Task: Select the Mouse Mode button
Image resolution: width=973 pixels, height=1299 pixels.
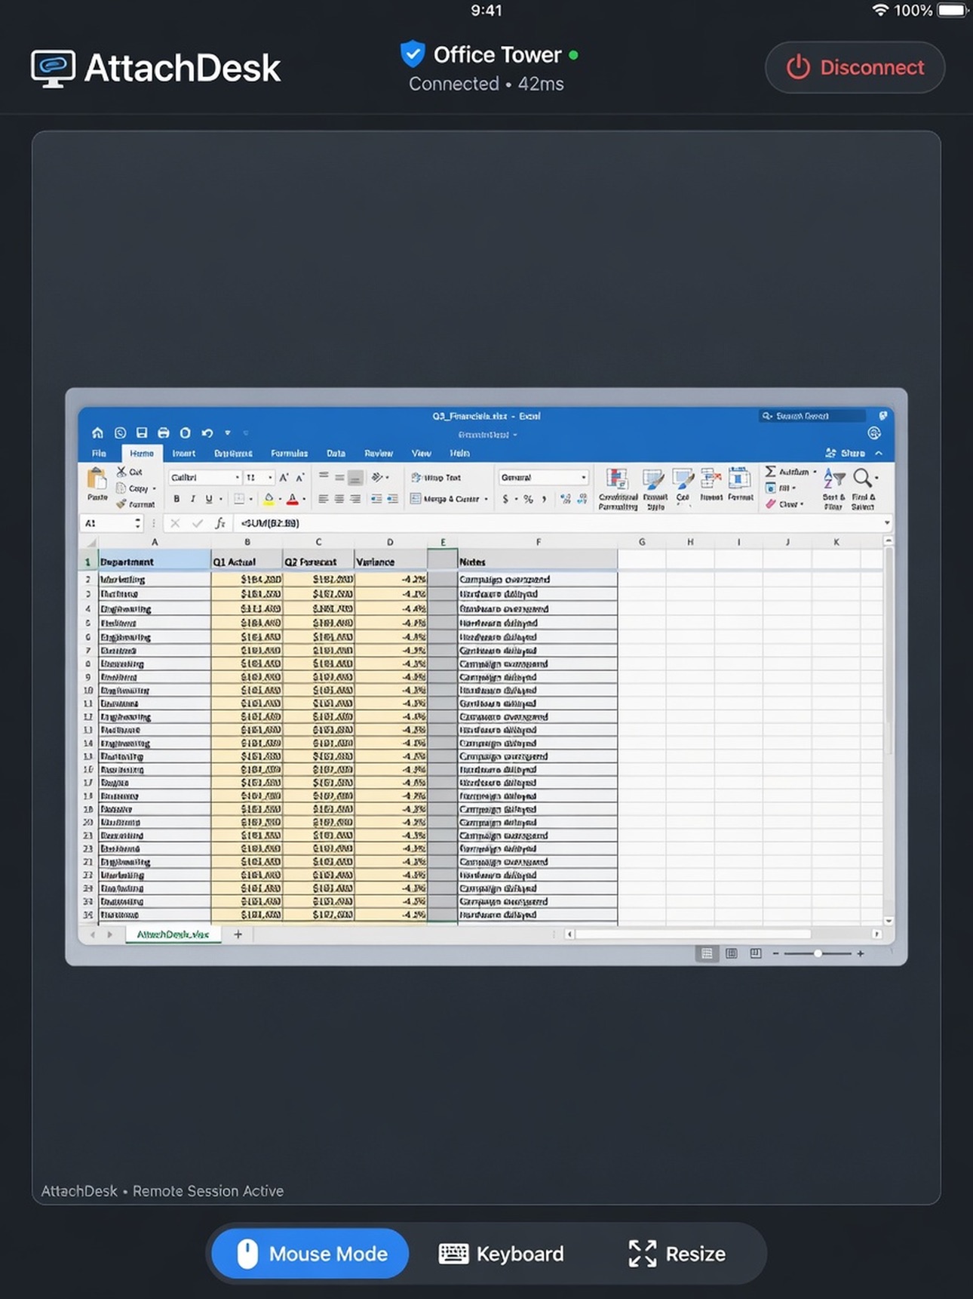Action: pyautogui.click(x=310, y=1254)
